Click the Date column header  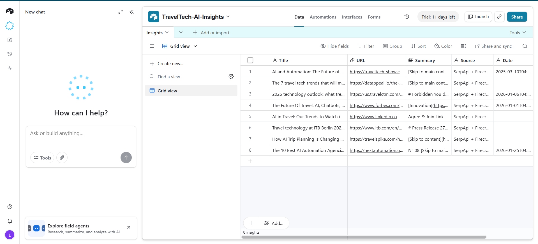pyautogui.click(x=513, y=60)
